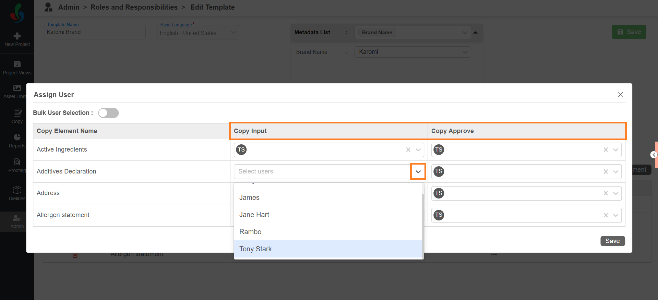
Task: Expand Active Ingredients Copy Approve dropdown
Action: pyautogui.click(x=615, y=150)
